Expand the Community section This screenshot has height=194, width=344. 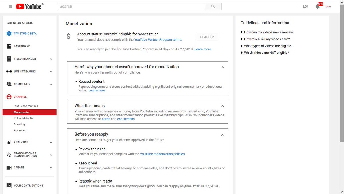51,84
